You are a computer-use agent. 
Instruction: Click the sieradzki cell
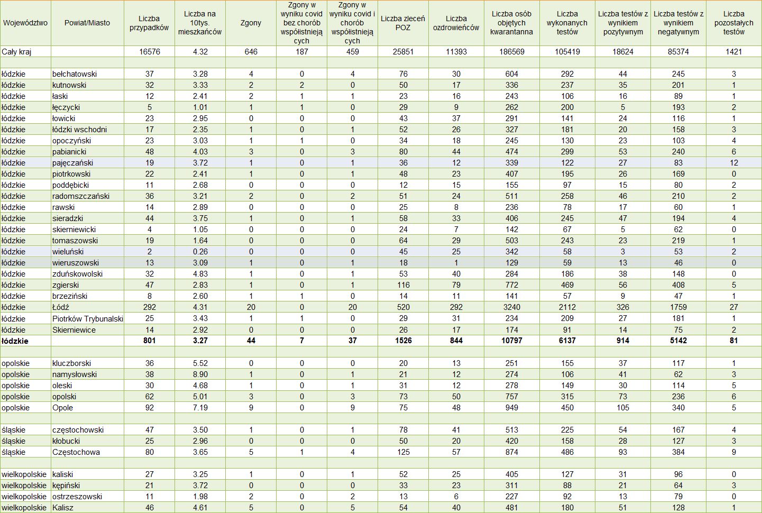click(x=87, y=218)
